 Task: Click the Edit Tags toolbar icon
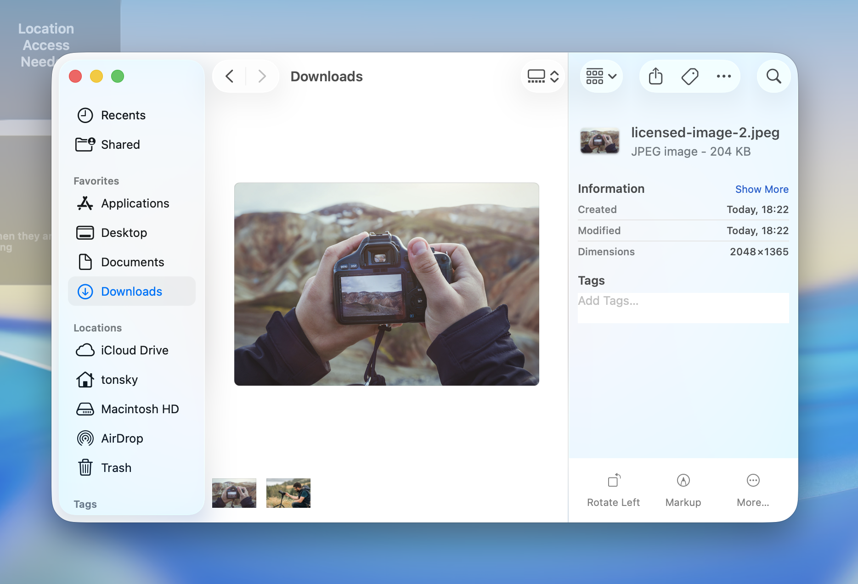tap(690, 76)
